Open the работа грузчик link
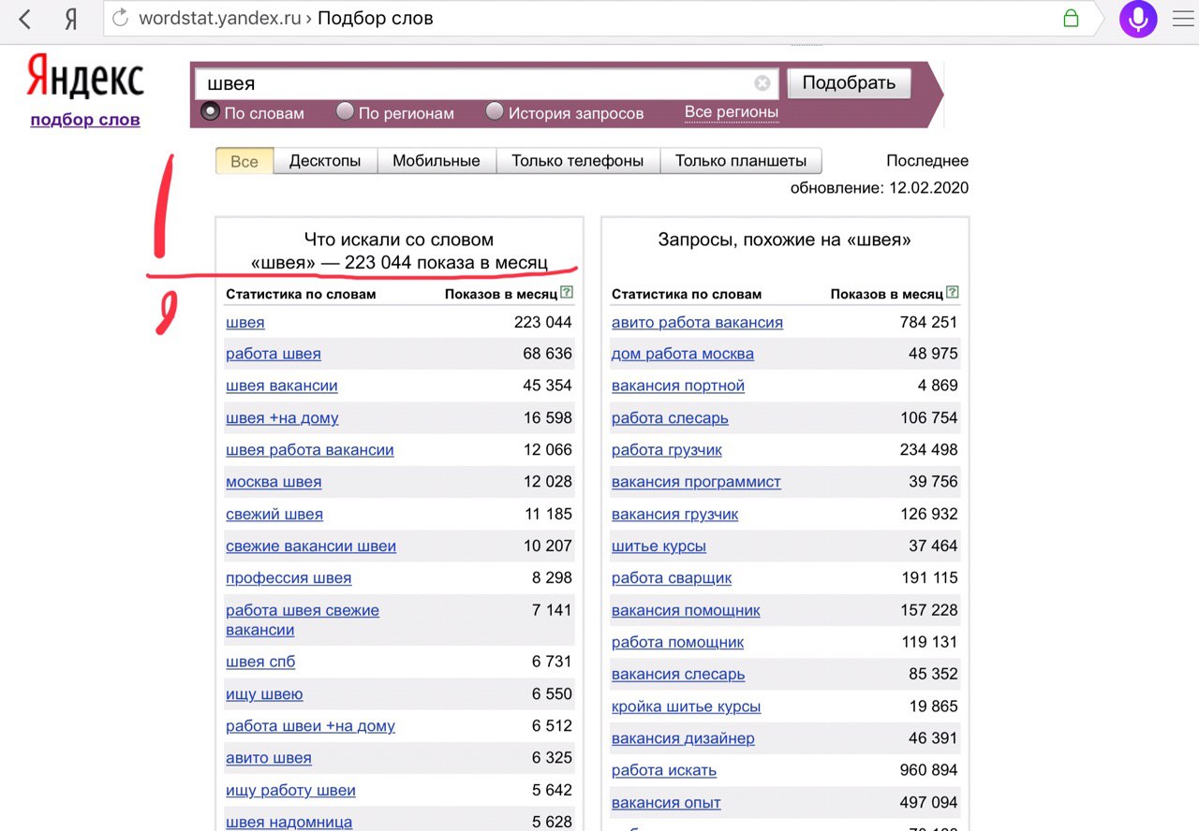The width and height of the screenshot is (1199, 831). (x=667, y=450)
